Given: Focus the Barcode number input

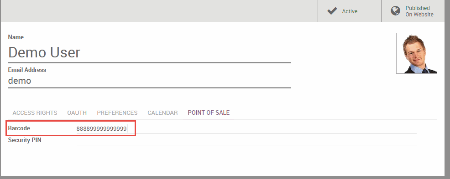Looking at the screenshot, I should [246, 129].
